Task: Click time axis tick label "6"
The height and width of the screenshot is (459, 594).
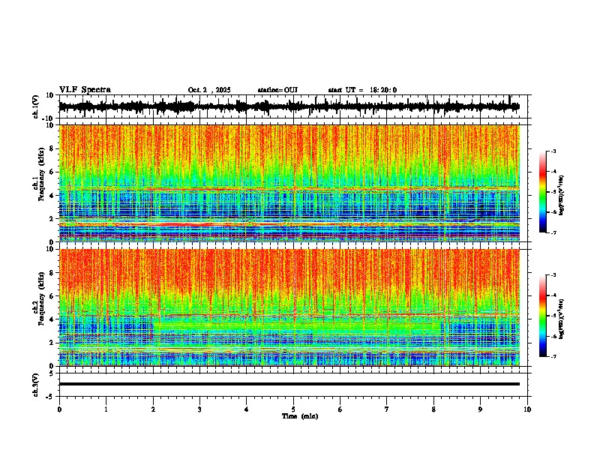Action: pos(340,409)
